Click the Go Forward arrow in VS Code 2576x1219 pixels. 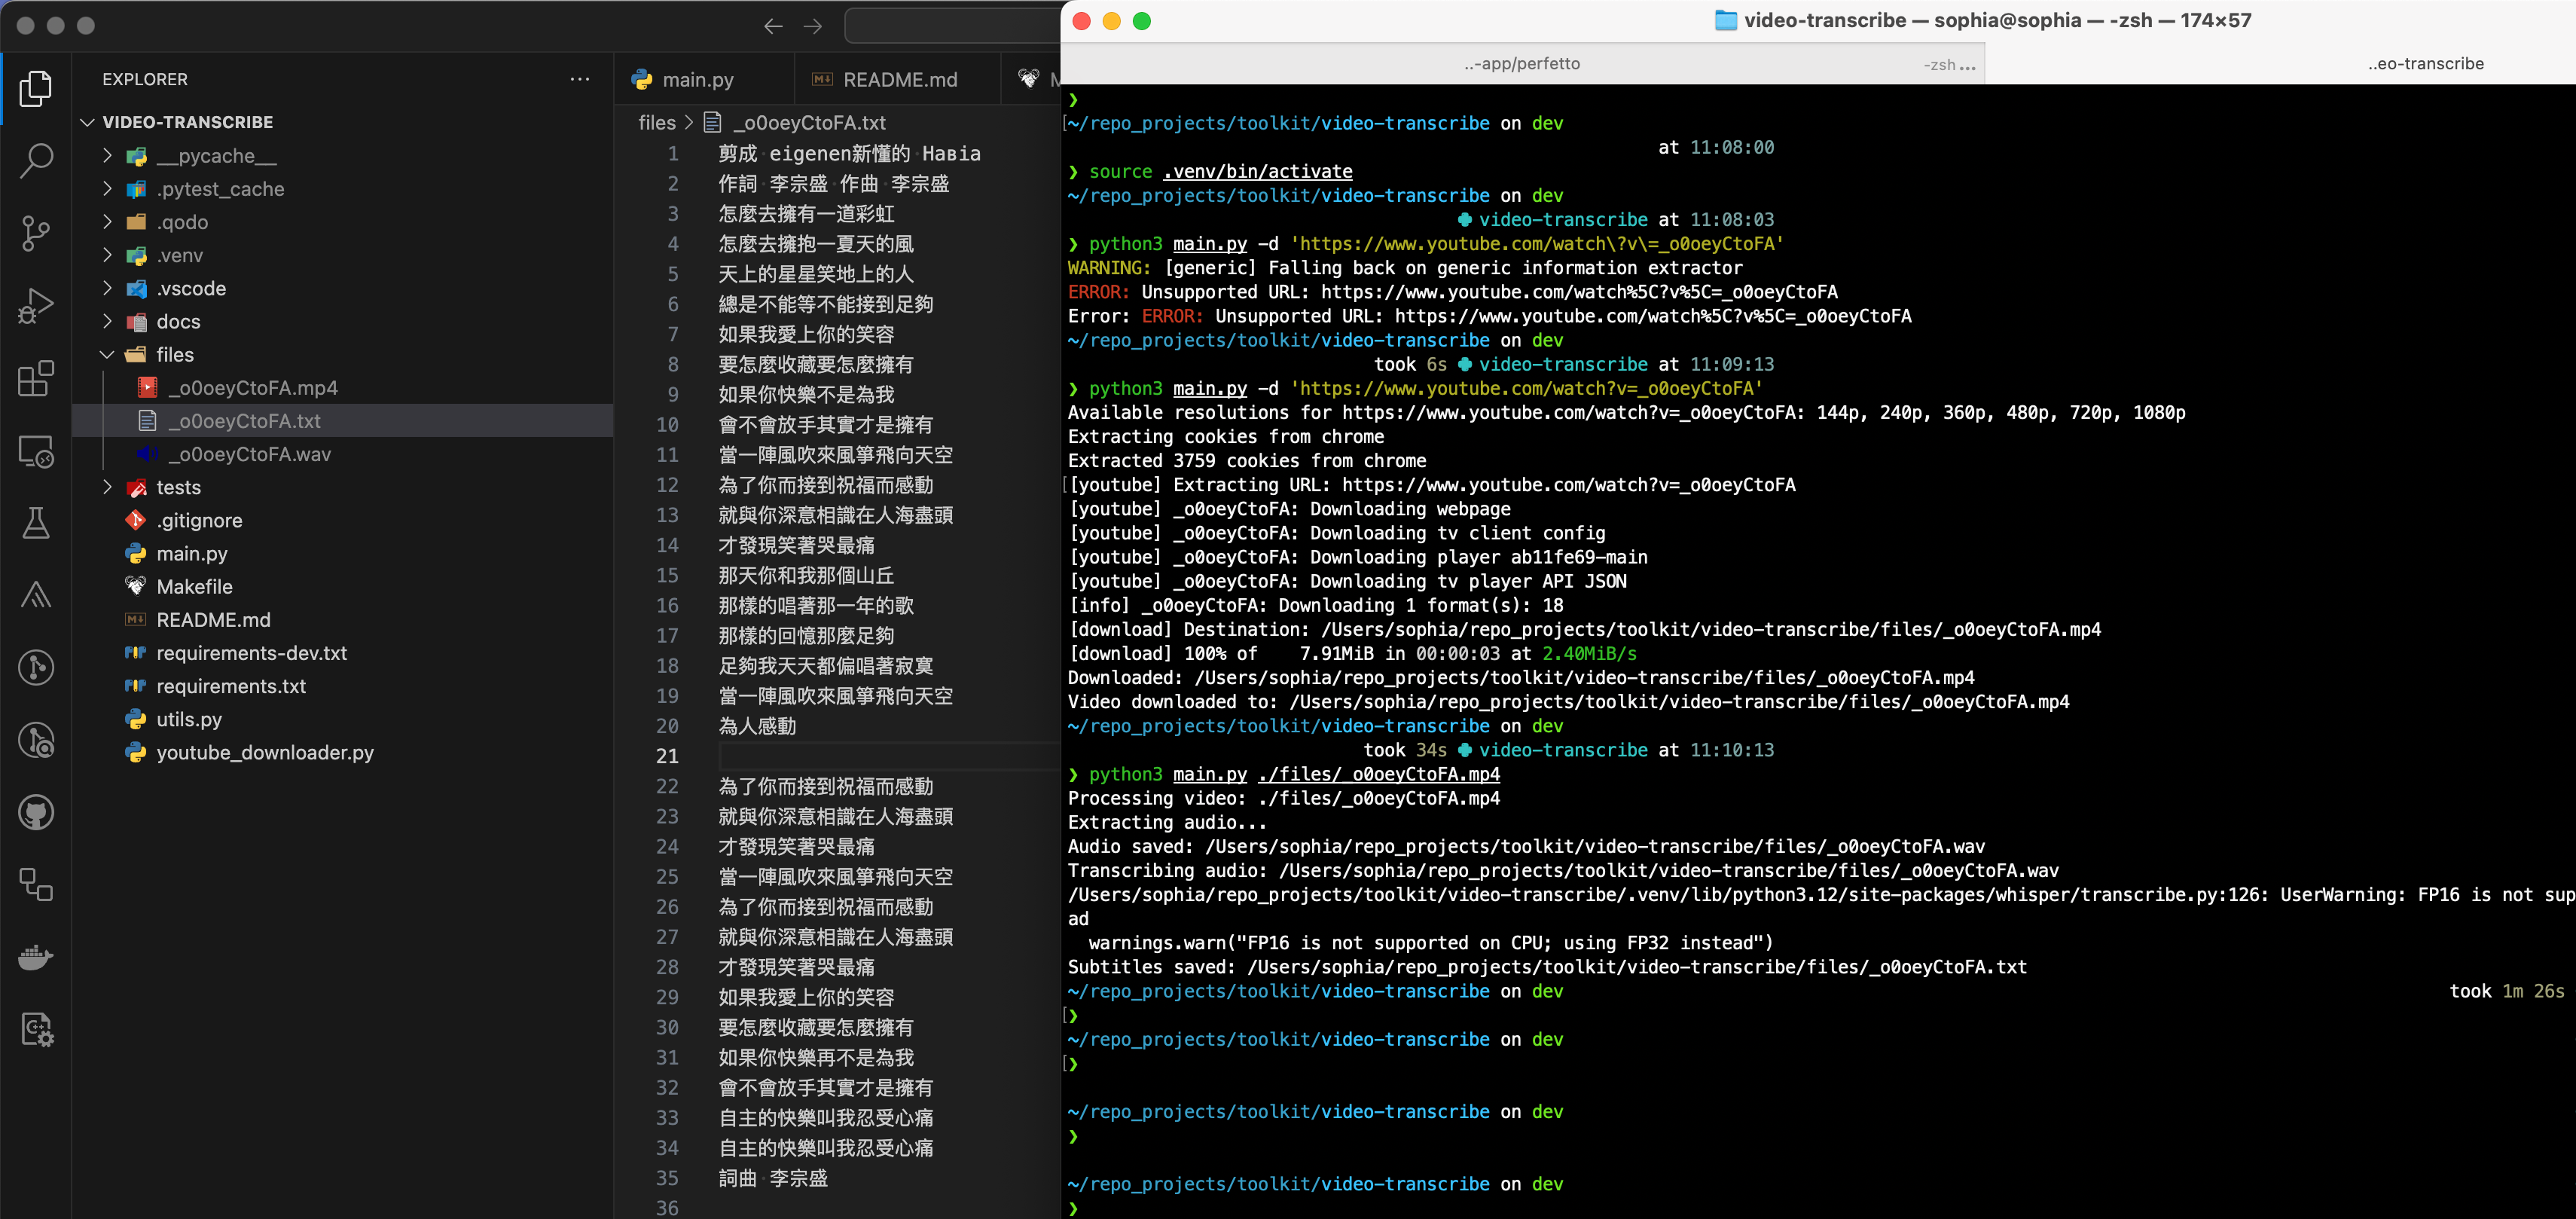[813, 26]
